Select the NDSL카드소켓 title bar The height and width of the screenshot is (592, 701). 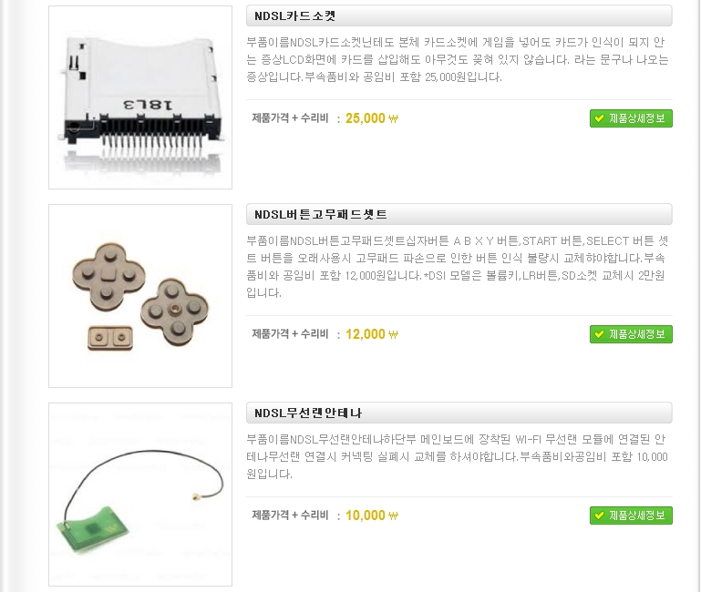tap(459, 16)
